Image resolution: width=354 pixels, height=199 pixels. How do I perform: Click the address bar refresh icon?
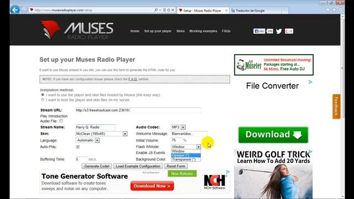pyautogui.click(x=168, y=10)
